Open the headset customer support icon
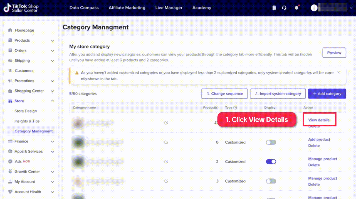356x199 pixels. point(284,8)
